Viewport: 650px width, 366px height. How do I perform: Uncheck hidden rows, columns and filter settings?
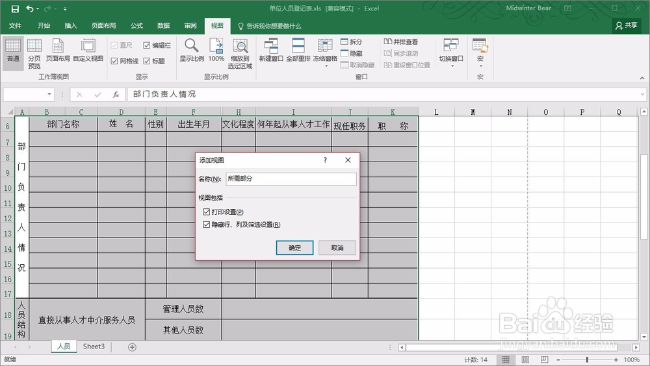tap(207, 225)
